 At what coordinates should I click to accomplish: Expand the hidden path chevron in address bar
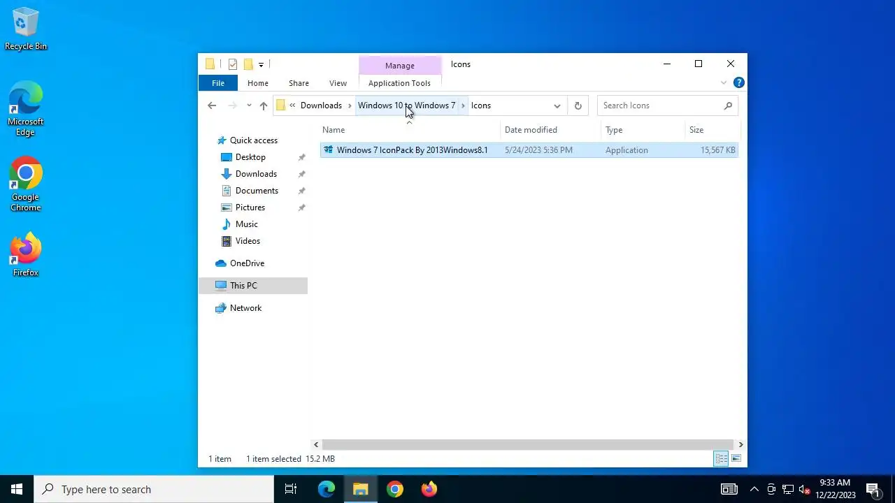click(292, 105)
